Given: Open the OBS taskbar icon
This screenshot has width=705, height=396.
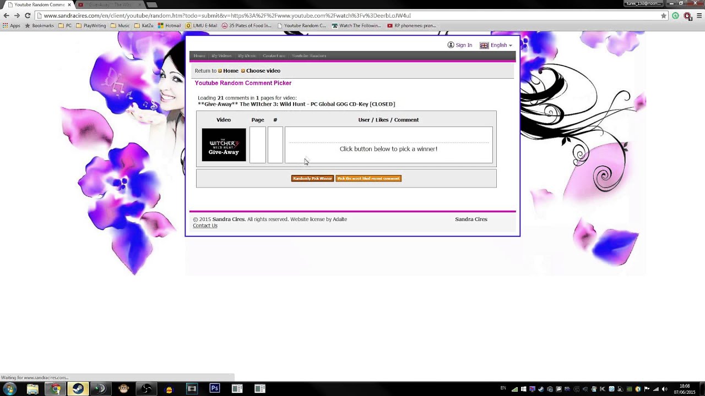Looking at the screenshot, I should [147, 389].
